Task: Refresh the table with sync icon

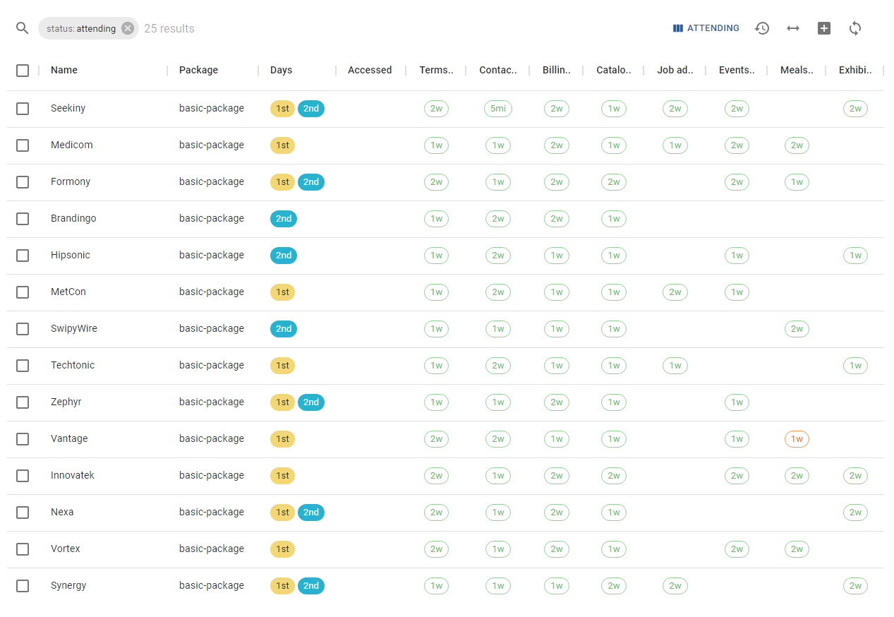Action: [855, 28]
